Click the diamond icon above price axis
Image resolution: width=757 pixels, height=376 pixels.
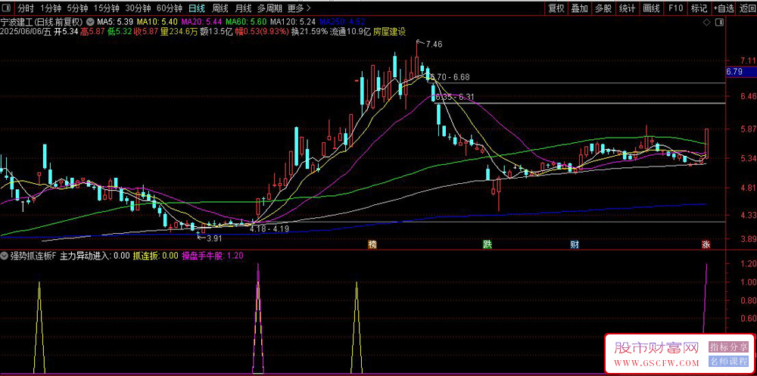pos(706,22)
